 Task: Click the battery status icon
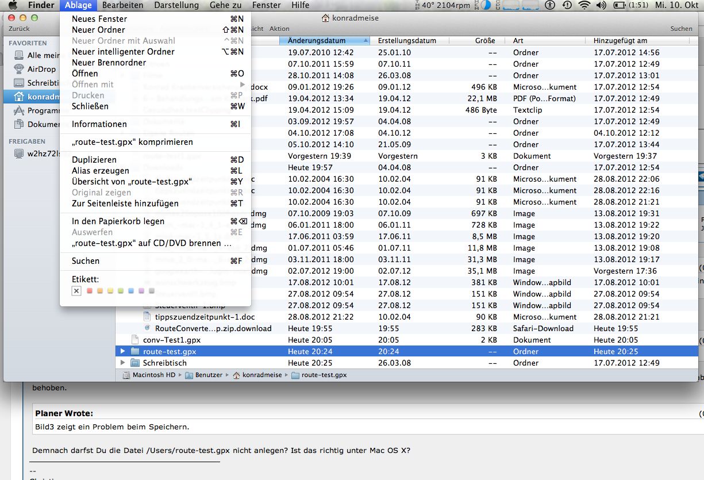click(620, 5)
